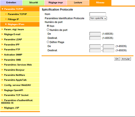Select the Non port number radio button
This screenshot has width=135, height=117.
[48, 26]
